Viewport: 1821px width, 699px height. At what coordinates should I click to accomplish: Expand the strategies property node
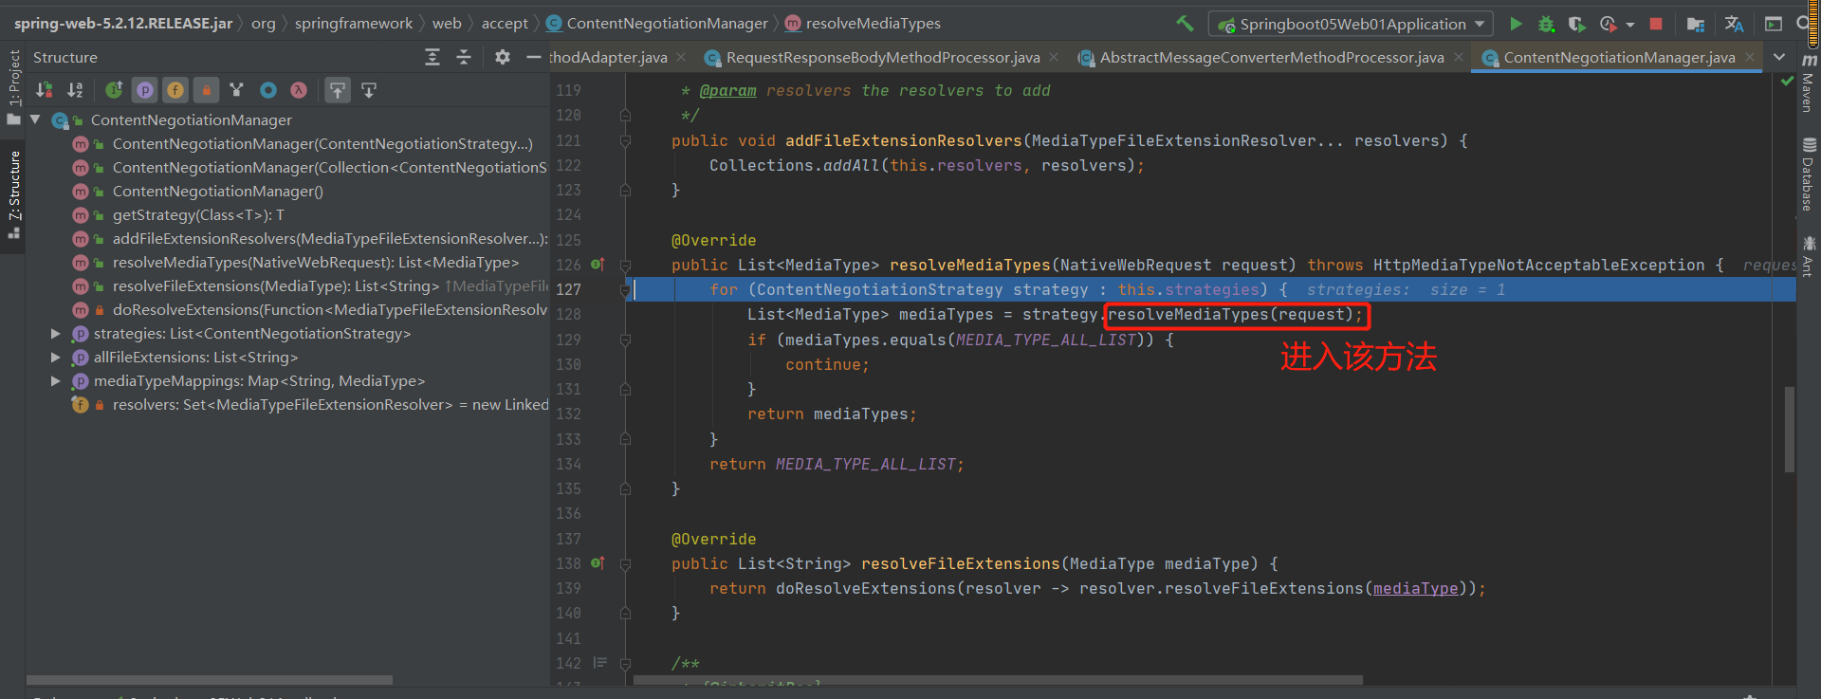click(x=55, y=334)
